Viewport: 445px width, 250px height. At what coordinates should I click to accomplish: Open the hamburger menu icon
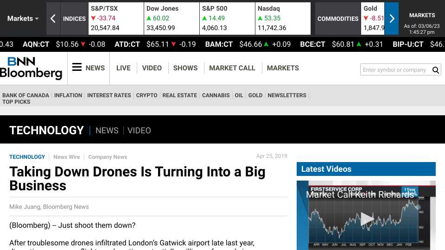pos(76,67)
